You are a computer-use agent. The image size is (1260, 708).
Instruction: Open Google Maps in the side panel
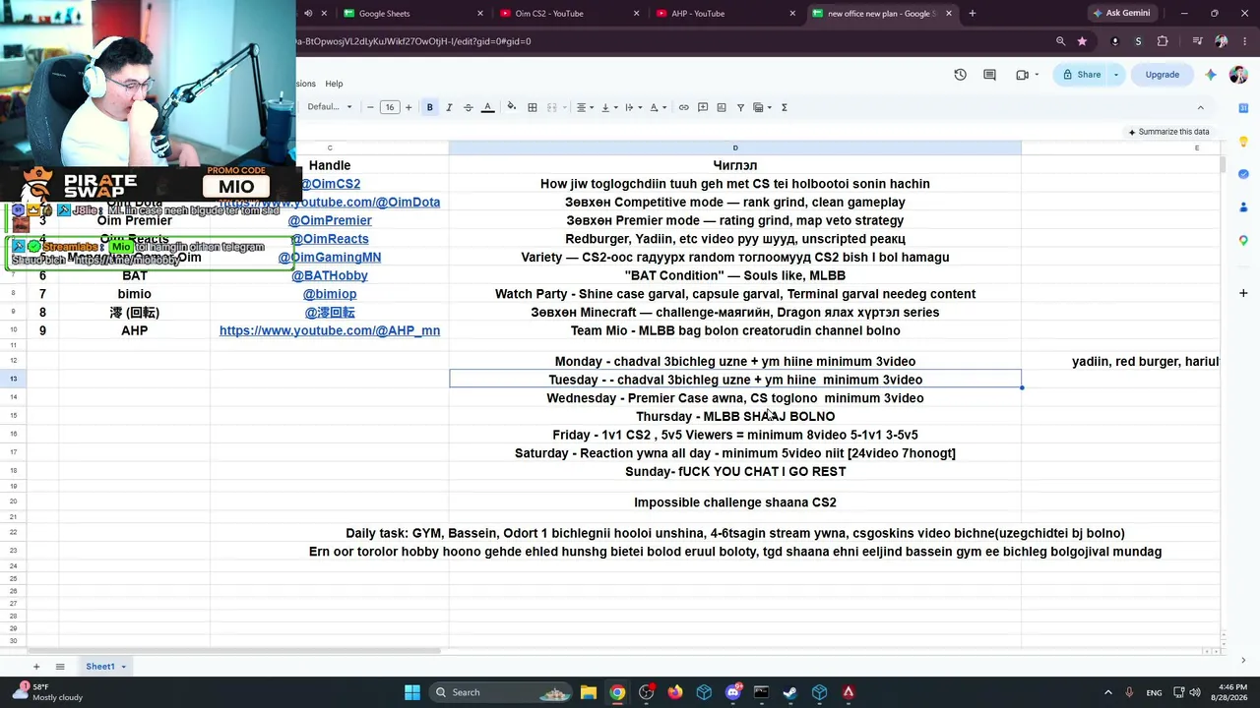click(1243, 241)
